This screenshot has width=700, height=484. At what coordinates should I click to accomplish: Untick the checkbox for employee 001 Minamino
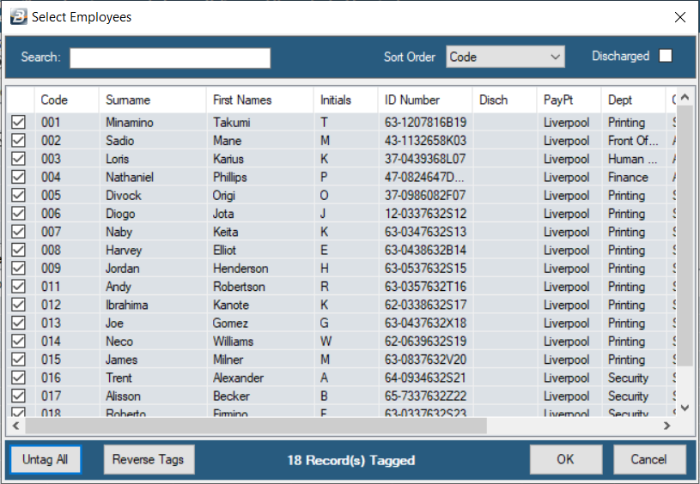(x=18, y=122)
